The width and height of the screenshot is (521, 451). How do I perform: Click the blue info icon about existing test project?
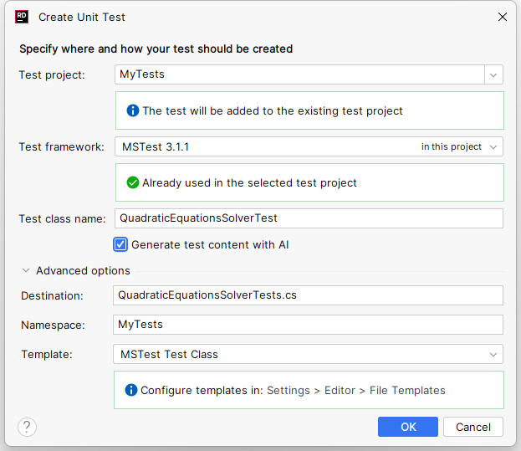[132, 110]
